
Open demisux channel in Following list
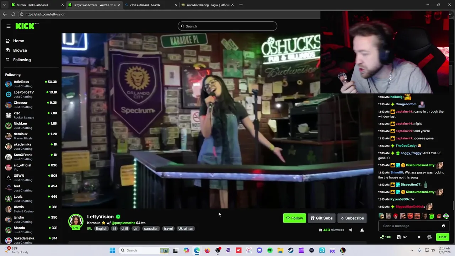click(31, 136)
